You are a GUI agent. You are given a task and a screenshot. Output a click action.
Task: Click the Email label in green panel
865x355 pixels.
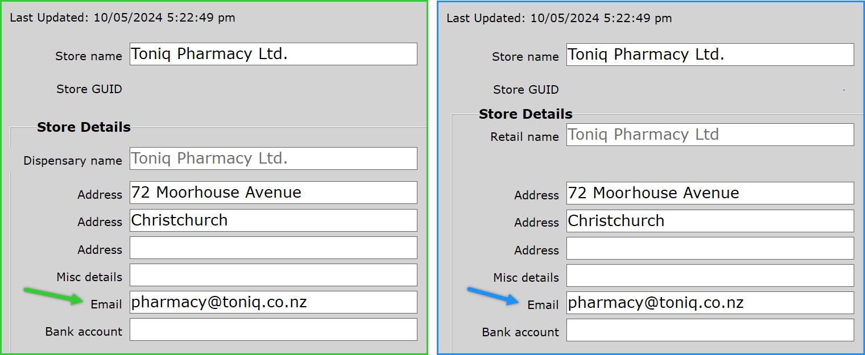106,304
